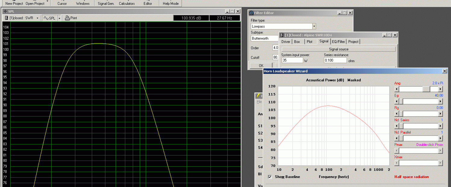Close the Horn Loudspeaker Wizard window
The height and width of the screenshot is (187, 451).
click(x=444, y=71)
